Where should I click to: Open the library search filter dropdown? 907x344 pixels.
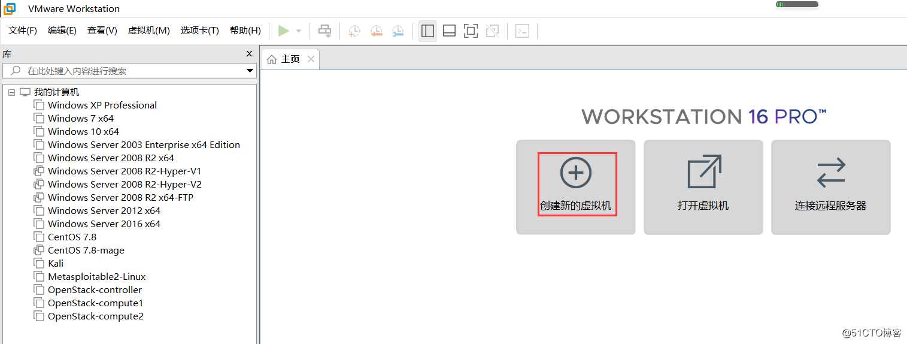[x=251, y=71]
